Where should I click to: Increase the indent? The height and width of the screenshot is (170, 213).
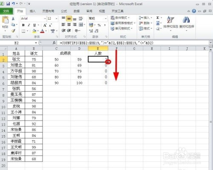[x=69, y=31]
